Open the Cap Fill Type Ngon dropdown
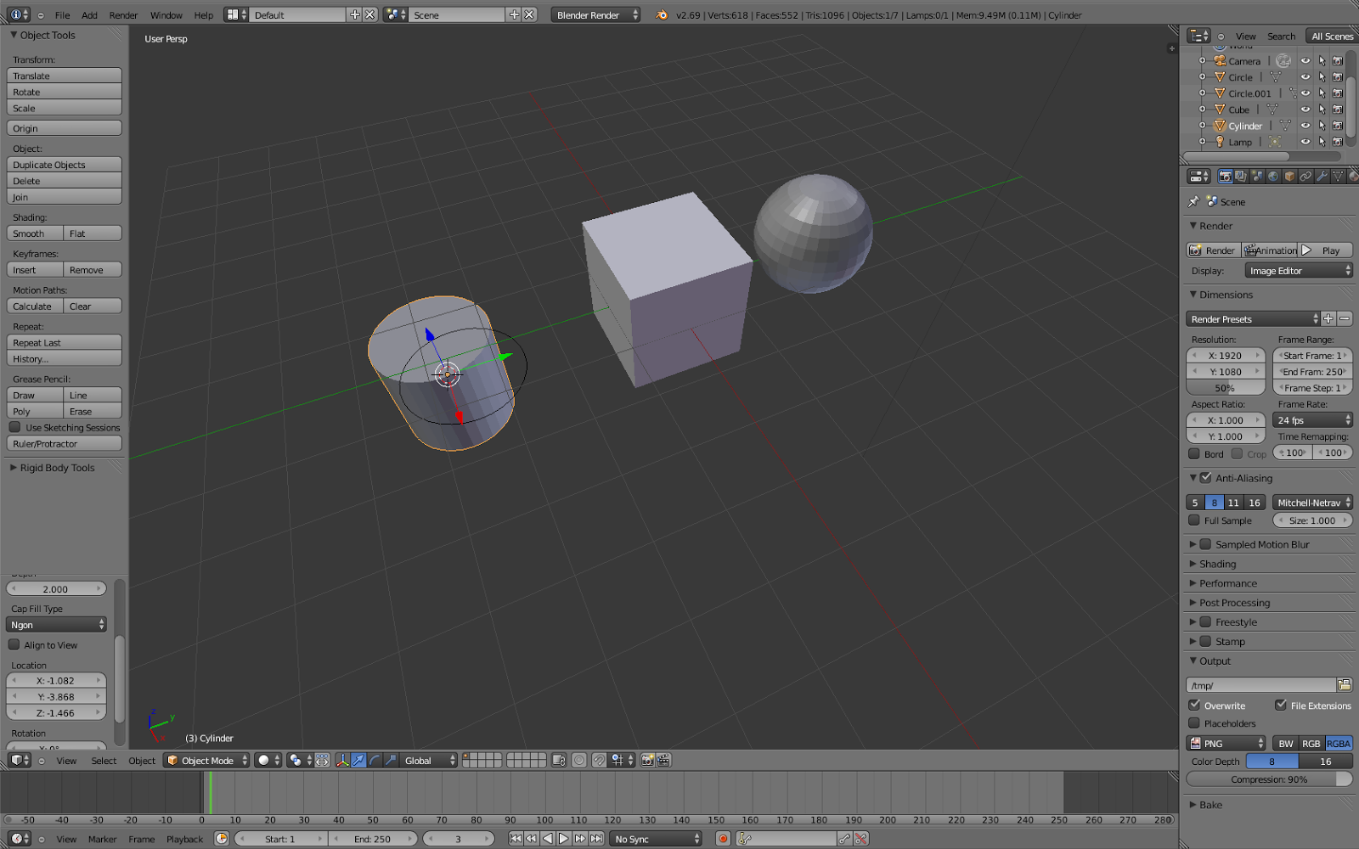The height and width of the screenshot is (849, 1359). click(56, 624)
